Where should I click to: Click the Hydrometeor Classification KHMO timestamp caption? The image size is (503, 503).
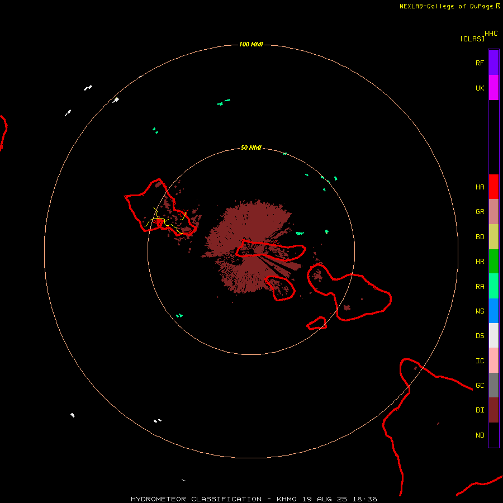pyautogui.click(x=254, y=499)
